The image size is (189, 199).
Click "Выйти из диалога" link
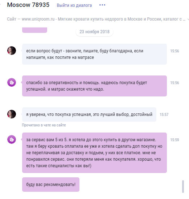click(74, 5)
